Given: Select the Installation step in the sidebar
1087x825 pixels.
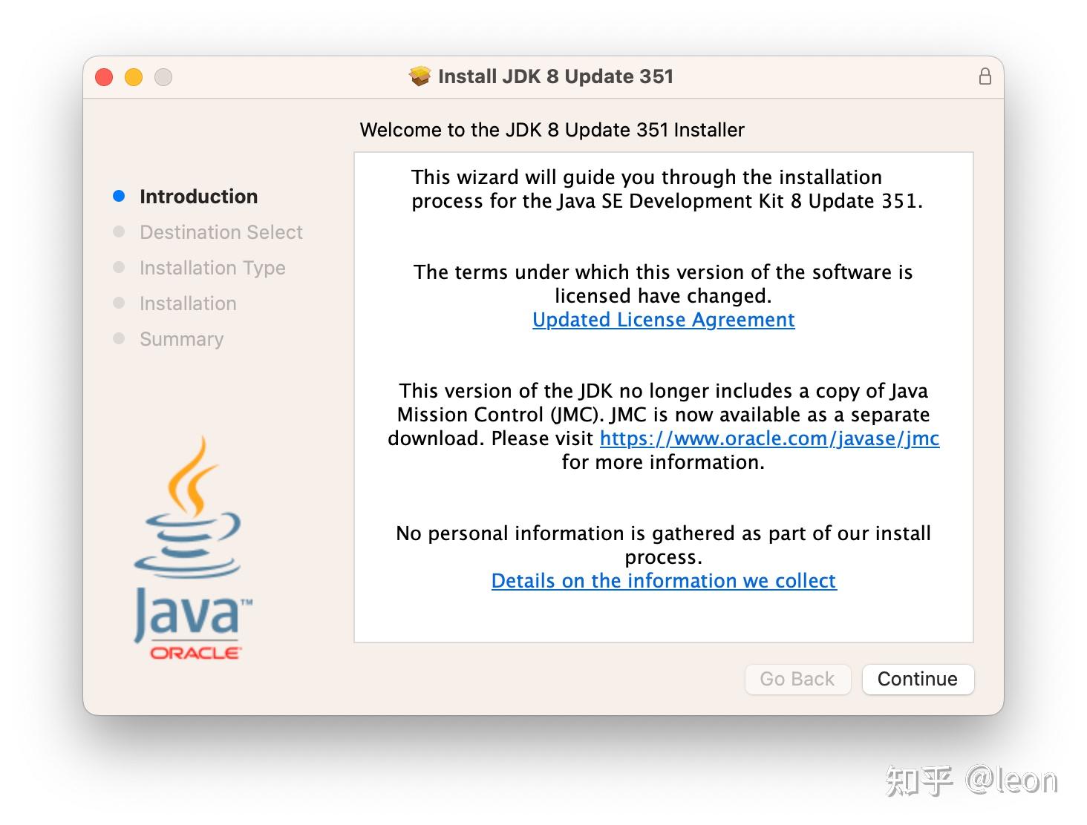Looking at the screenshot, I should tap(188, 303).
